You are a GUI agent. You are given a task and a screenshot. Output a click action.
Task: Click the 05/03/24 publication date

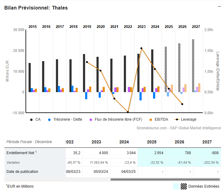pyautogui.click(x=101, y=172)
